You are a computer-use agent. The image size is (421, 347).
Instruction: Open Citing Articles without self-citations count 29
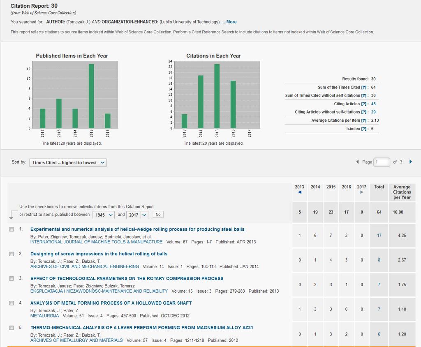pyautogui.click(x=373, y=112)
